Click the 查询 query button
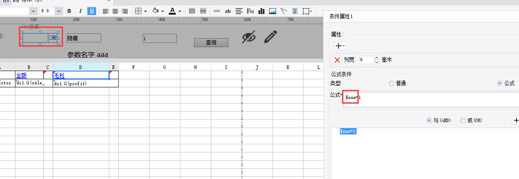The height and width of the screenshot is (179, 519). pyautogui.click(x=211, y=42)
